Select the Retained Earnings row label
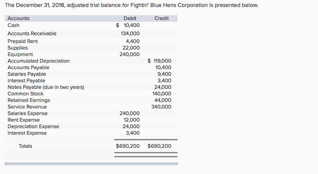The width and height of the screenshot is (318, 174). tap(29, 100)
